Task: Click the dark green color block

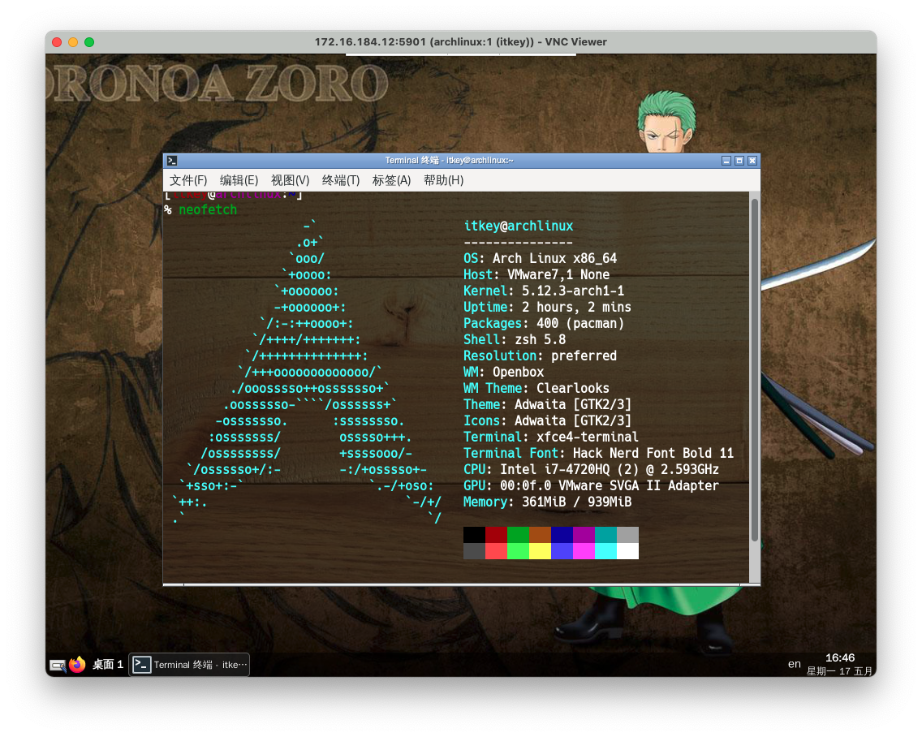Action: click(x=518, y=535)
